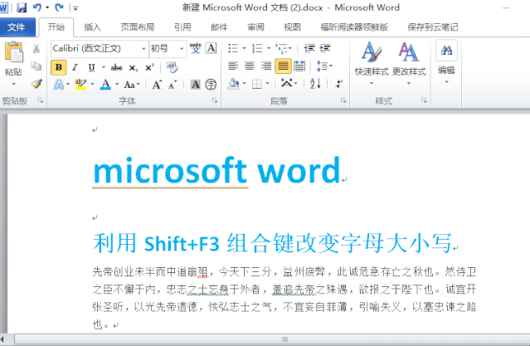
Task: Show paragraph marks icon
Action: tap(338, 84)
